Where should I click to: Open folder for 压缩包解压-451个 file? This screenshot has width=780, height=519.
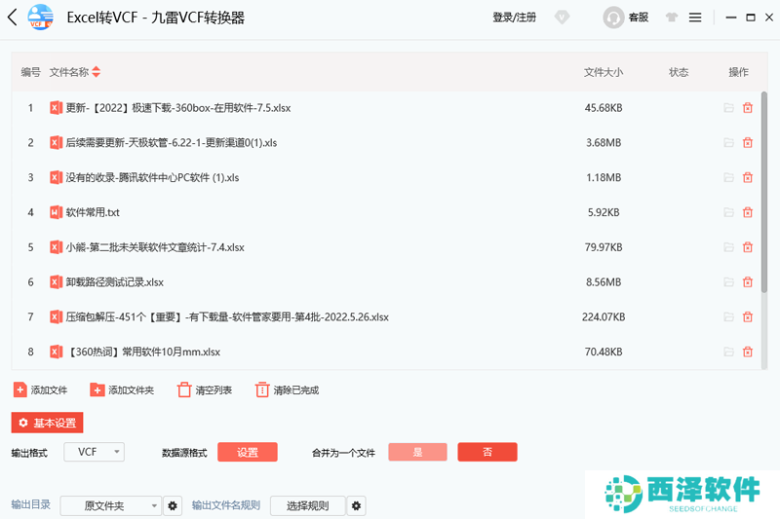click(728, 316)
